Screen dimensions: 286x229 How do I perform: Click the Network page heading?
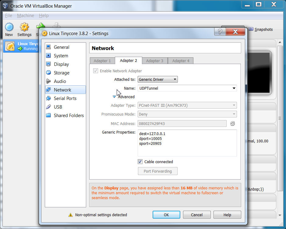coord(103,48)
